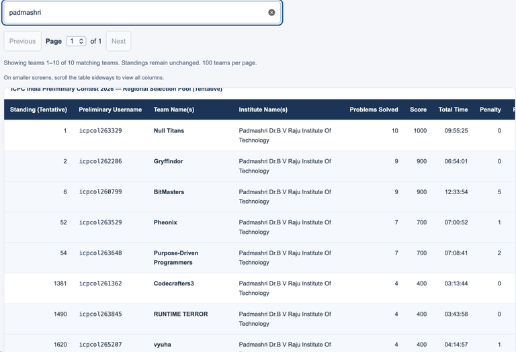Click the 'Penalty' column header

click(x=490, y=109)
